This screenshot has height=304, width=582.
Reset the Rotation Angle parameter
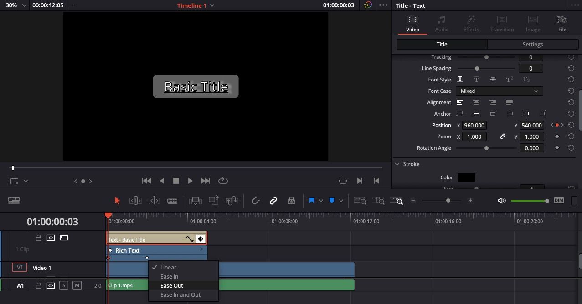[571, 148]
